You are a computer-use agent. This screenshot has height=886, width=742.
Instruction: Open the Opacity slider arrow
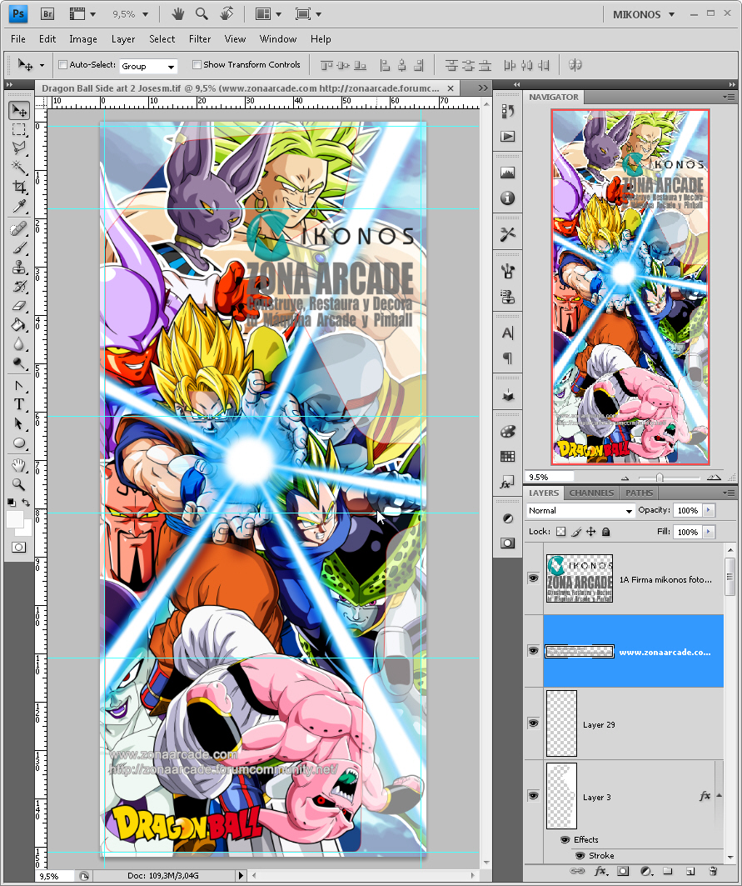tap(709, 510)
